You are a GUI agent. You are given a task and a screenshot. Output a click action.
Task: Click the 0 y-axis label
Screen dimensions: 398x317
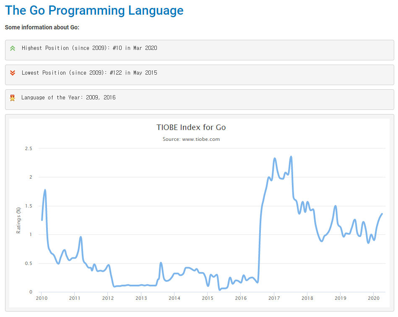pyautogui.click(x=31, y=292)
